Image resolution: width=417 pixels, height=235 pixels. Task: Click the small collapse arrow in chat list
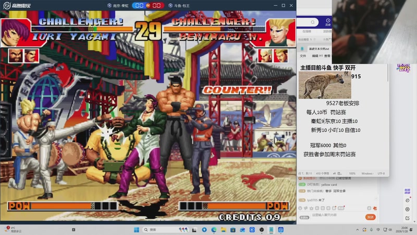tap(376, 198)
